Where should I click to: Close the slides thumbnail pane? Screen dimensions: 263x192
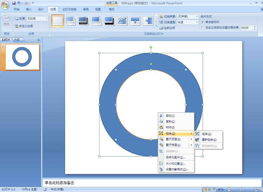[x=38, y=40]
